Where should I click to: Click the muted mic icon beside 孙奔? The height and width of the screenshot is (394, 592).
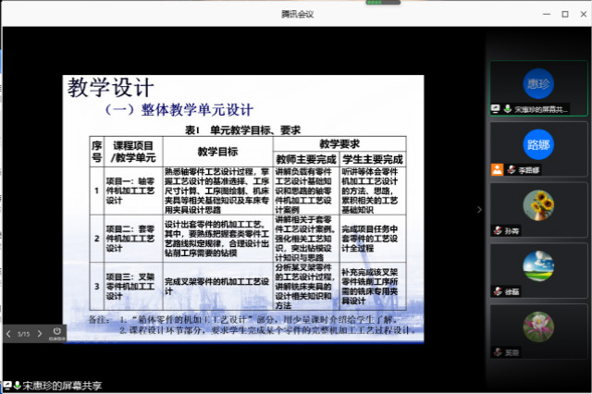click(x=510, y=231)
